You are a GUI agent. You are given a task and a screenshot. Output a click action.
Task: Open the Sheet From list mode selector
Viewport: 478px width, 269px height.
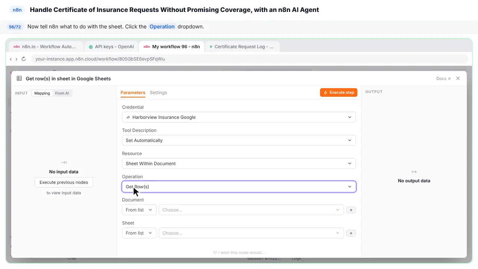click(139, 233)
